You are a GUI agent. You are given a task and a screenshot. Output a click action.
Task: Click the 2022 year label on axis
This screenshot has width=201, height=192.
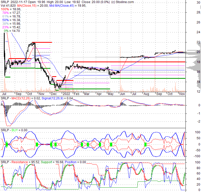pos(66,94)
